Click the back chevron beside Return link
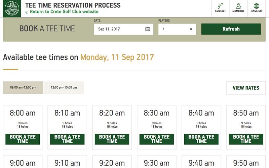The width and height of the screenshot is (269, 168). 27,12
